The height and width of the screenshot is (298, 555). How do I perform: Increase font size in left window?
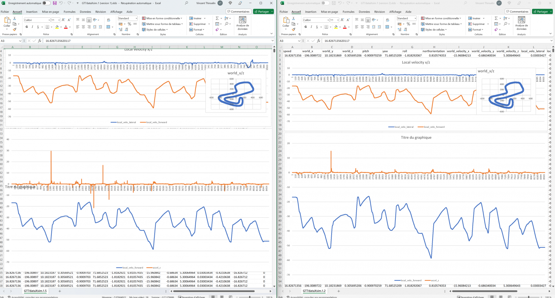63,20
